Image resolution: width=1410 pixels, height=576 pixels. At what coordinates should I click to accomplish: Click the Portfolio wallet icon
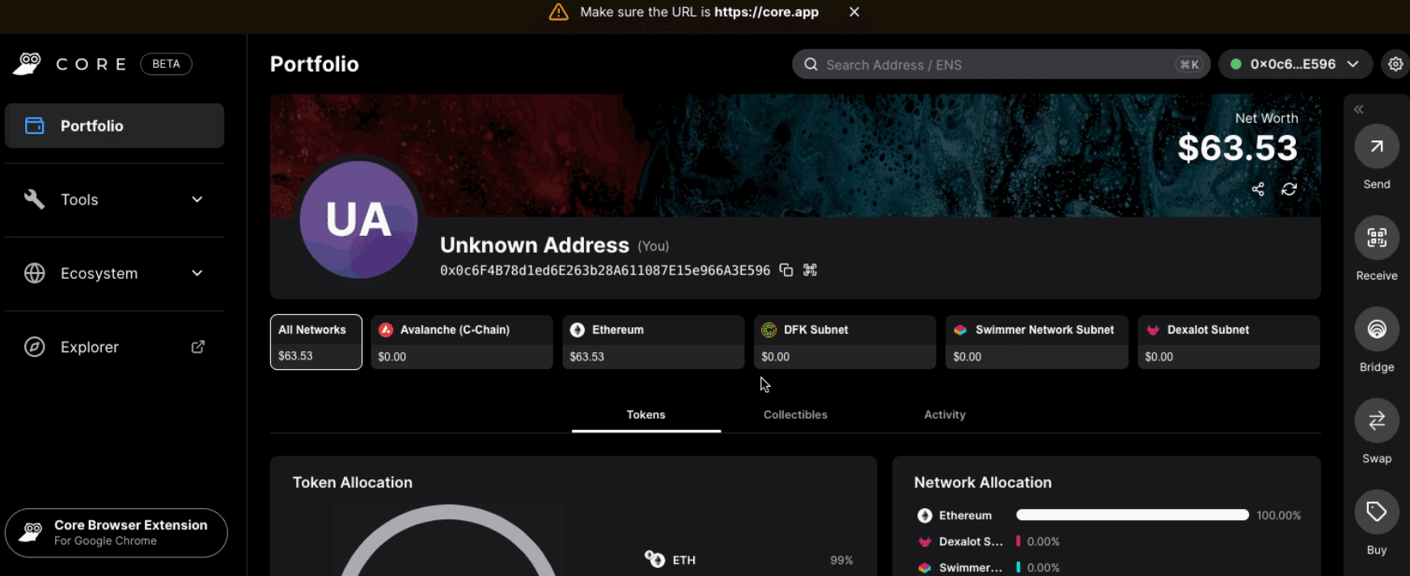click(x=35, y=125)
